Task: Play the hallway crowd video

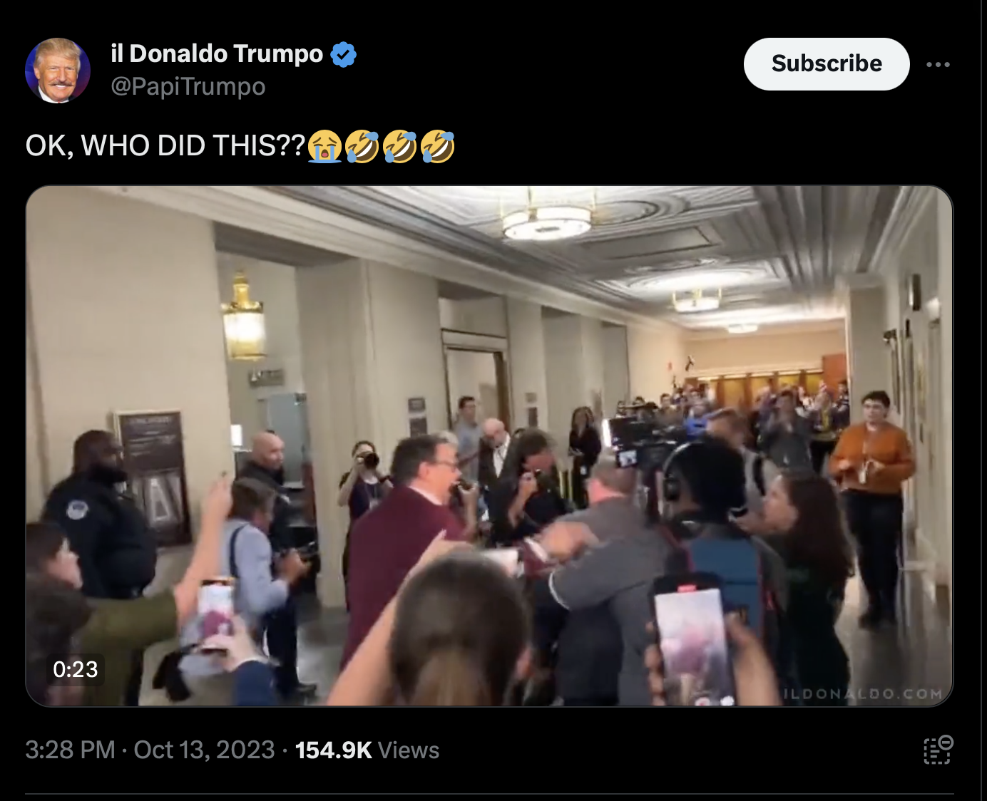Action: (489, 446)
